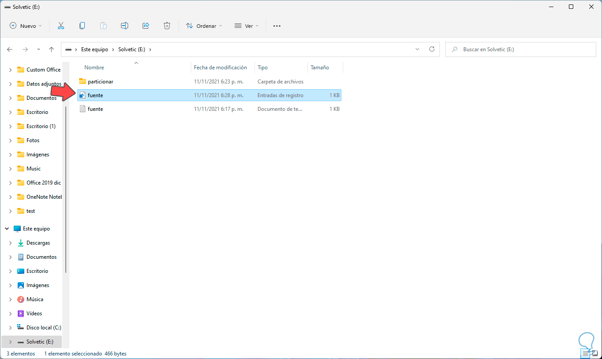Click Solvetic (E:) in the address breadcrumb
The image size is (602, 359).
click(x=132, y=49)
